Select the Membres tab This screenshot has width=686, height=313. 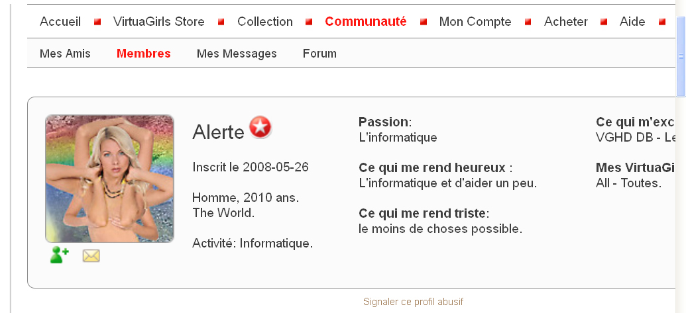144,54
